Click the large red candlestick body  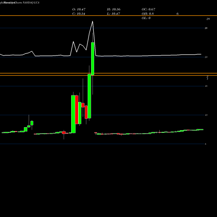point(77,110)
